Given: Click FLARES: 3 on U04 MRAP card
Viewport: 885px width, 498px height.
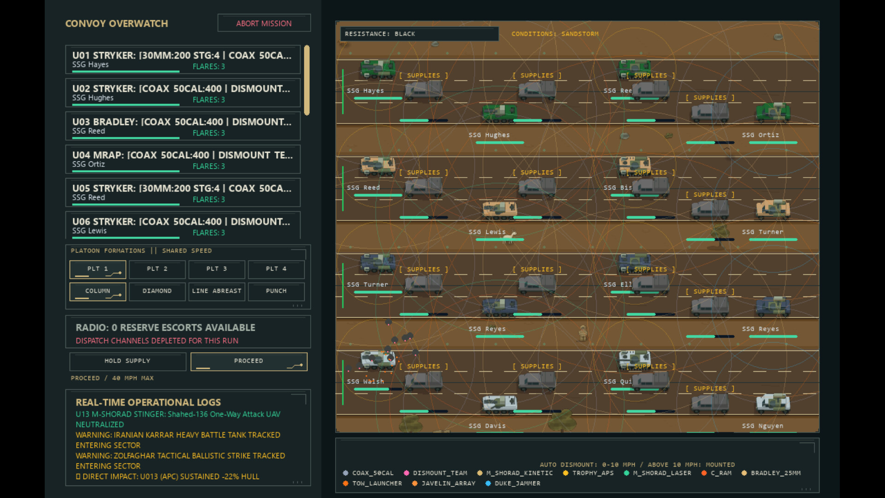Looking at the screenshot, I should 209,166.
